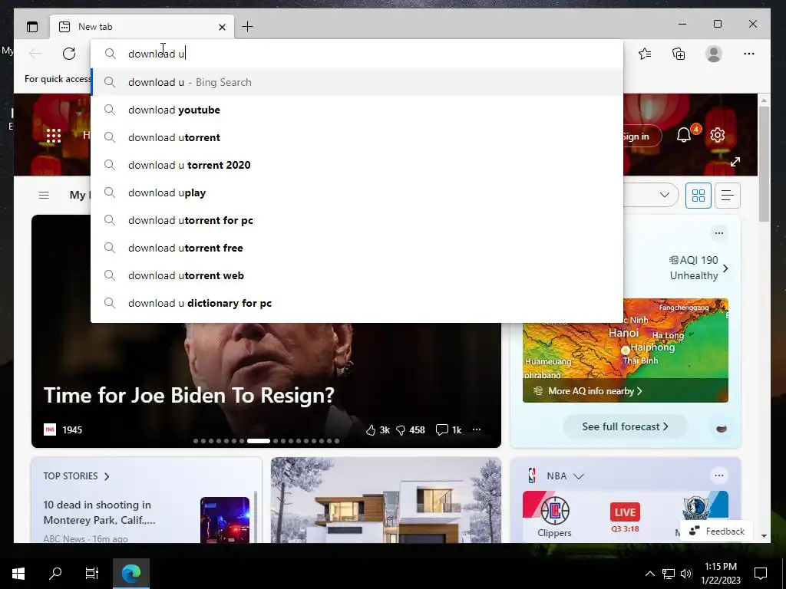Show hidden system tray icons
The image size is (786, 589).
pyautogui.click(x=649, y=574)
